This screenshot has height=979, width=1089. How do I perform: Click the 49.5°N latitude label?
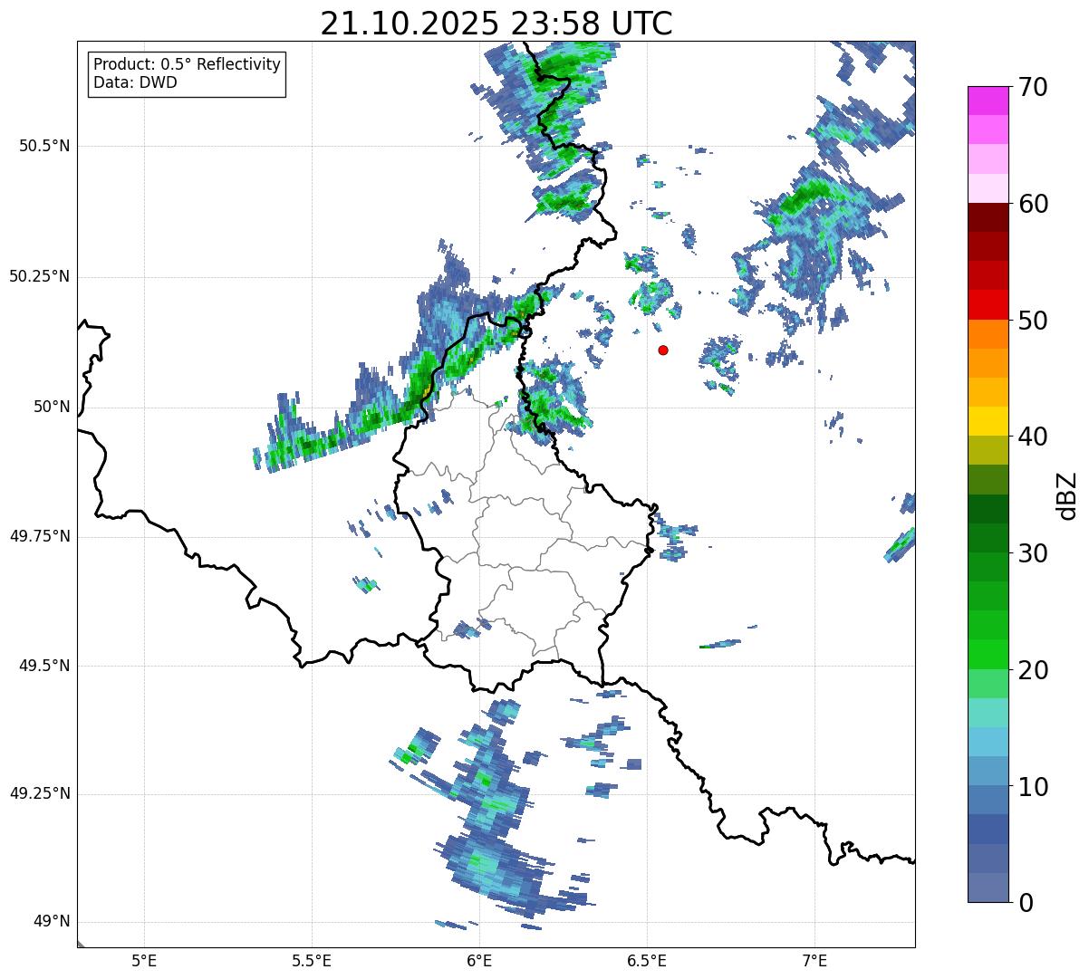click(44, 666)
